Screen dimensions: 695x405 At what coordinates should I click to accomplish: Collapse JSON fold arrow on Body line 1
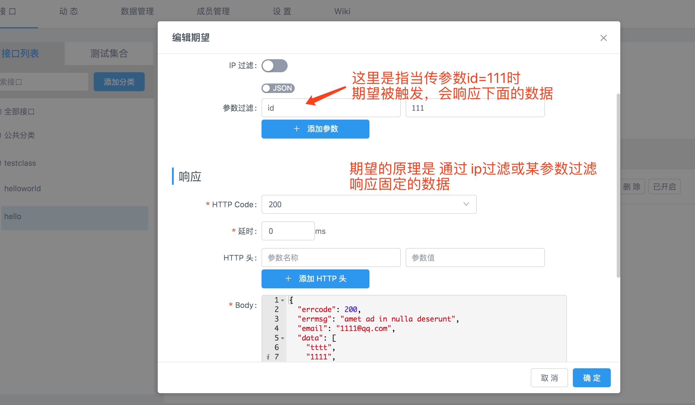(x=283, y=300)
